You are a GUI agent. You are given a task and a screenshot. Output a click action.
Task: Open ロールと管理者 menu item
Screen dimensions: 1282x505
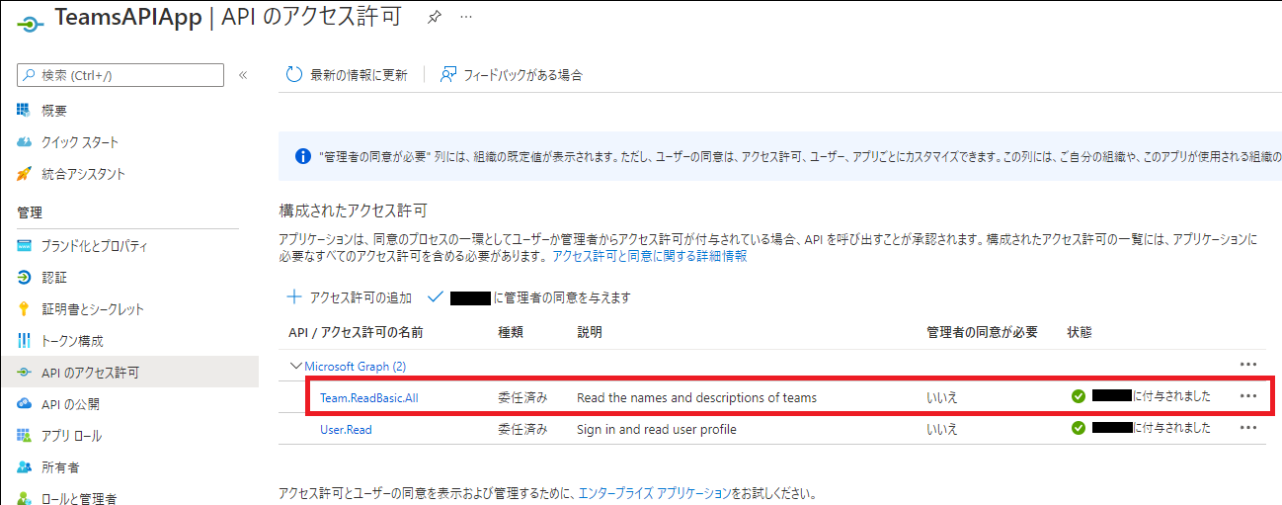tap(79, 498)
